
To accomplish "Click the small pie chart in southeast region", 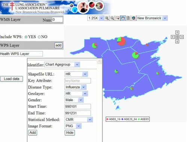I will click(x=158, y=73).
